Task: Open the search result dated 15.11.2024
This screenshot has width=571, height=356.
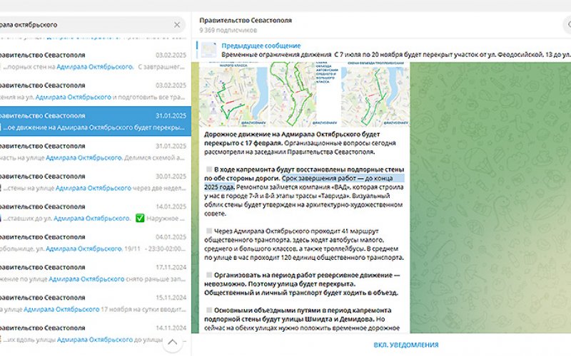Action: click(x=93, y=303)
